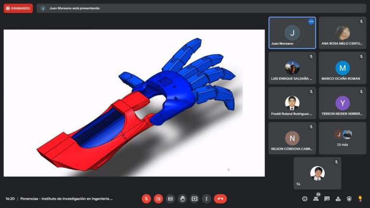The width and height of the screenshot is (370, 208).
Task: Unmute the microphone in the call bar
Action: (146, 198)
